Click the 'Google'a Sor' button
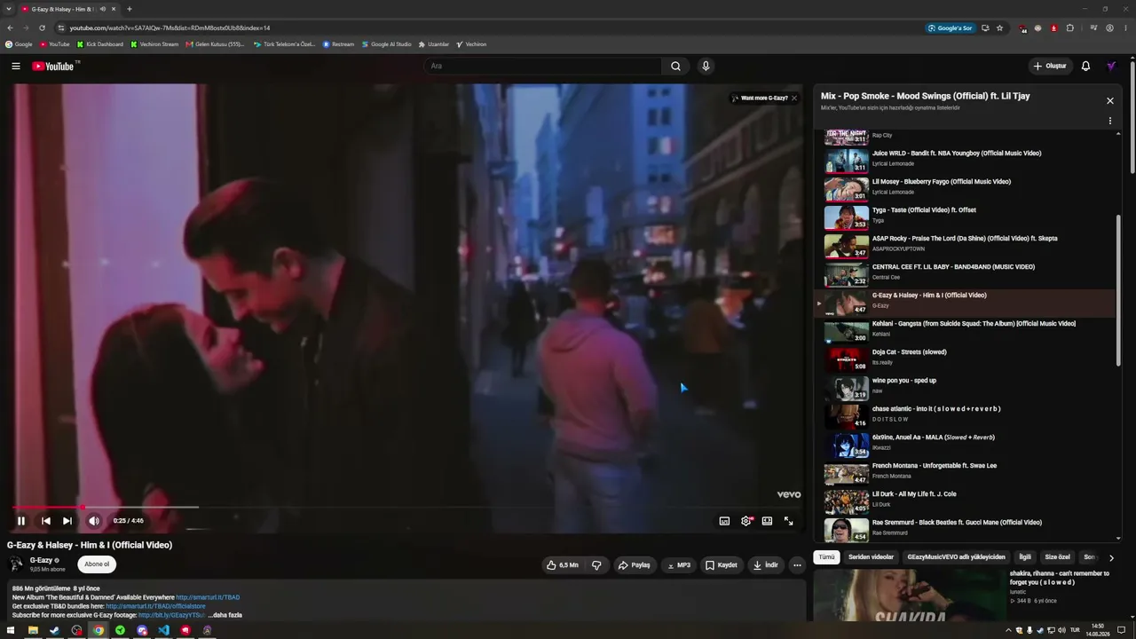 click(x=950, y=28)
